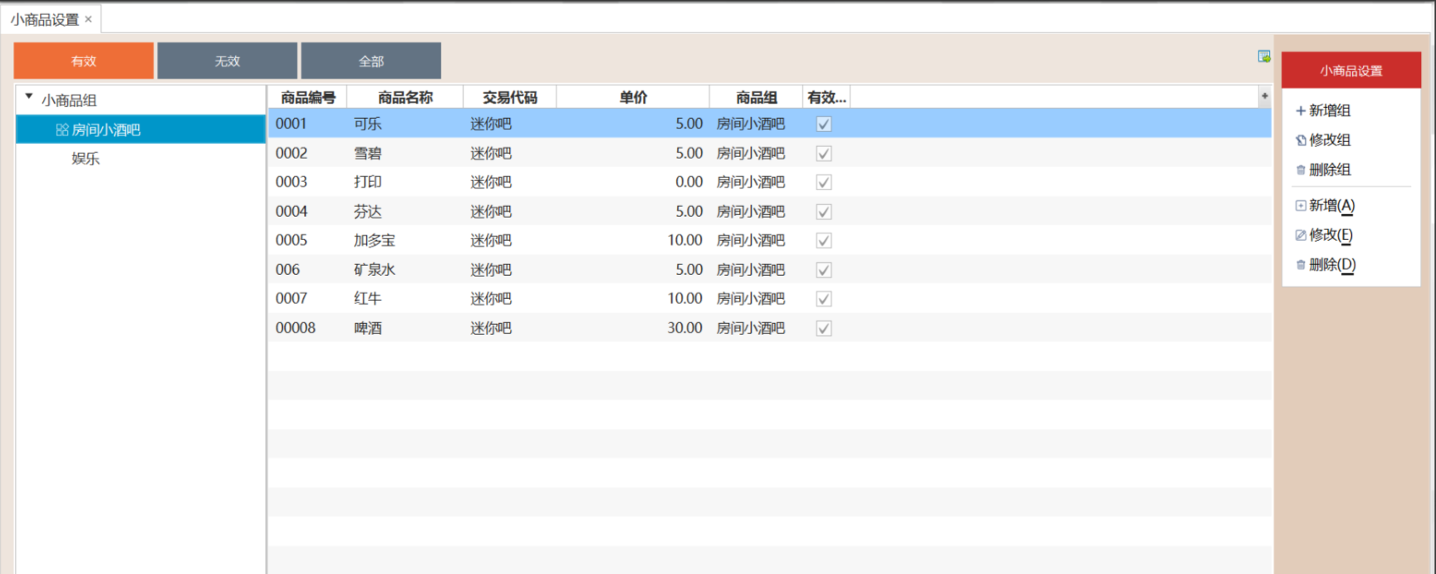Collapse the 小商品组 tree node
The width and height of the screenshot is (1436, 574).
pyautogui.click(x=29, y=97)
